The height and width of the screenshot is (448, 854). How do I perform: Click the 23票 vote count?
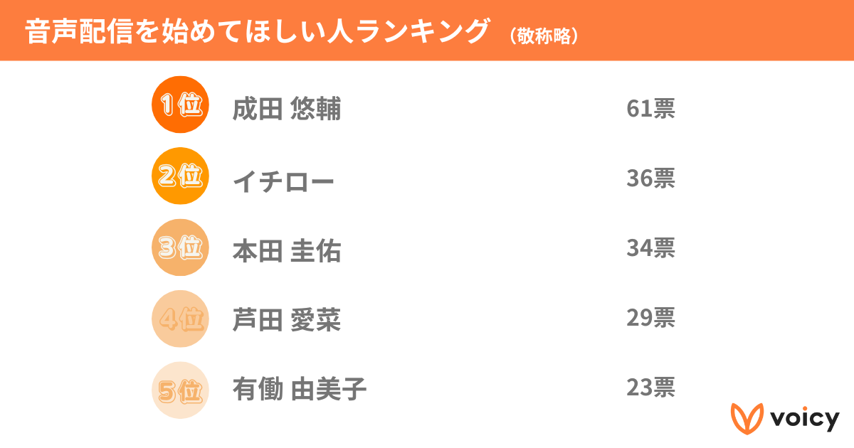(650, 388)
